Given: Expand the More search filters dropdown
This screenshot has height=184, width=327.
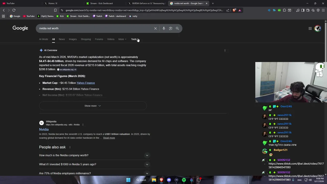Looking at the screenshot, I should [122, 39].
